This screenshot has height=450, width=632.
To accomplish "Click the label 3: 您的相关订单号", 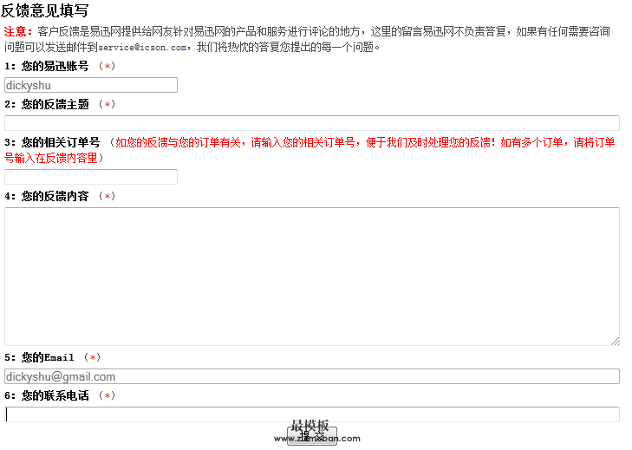I will (52, 142).
